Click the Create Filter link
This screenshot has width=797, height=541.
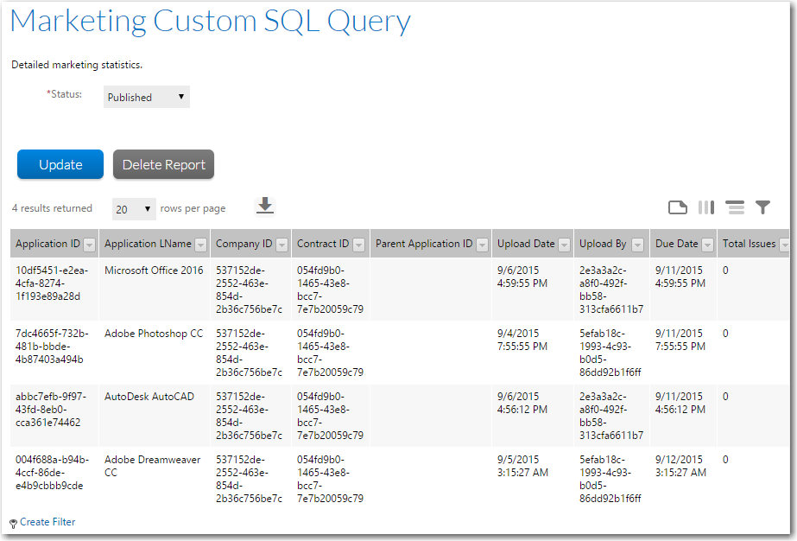47,522
